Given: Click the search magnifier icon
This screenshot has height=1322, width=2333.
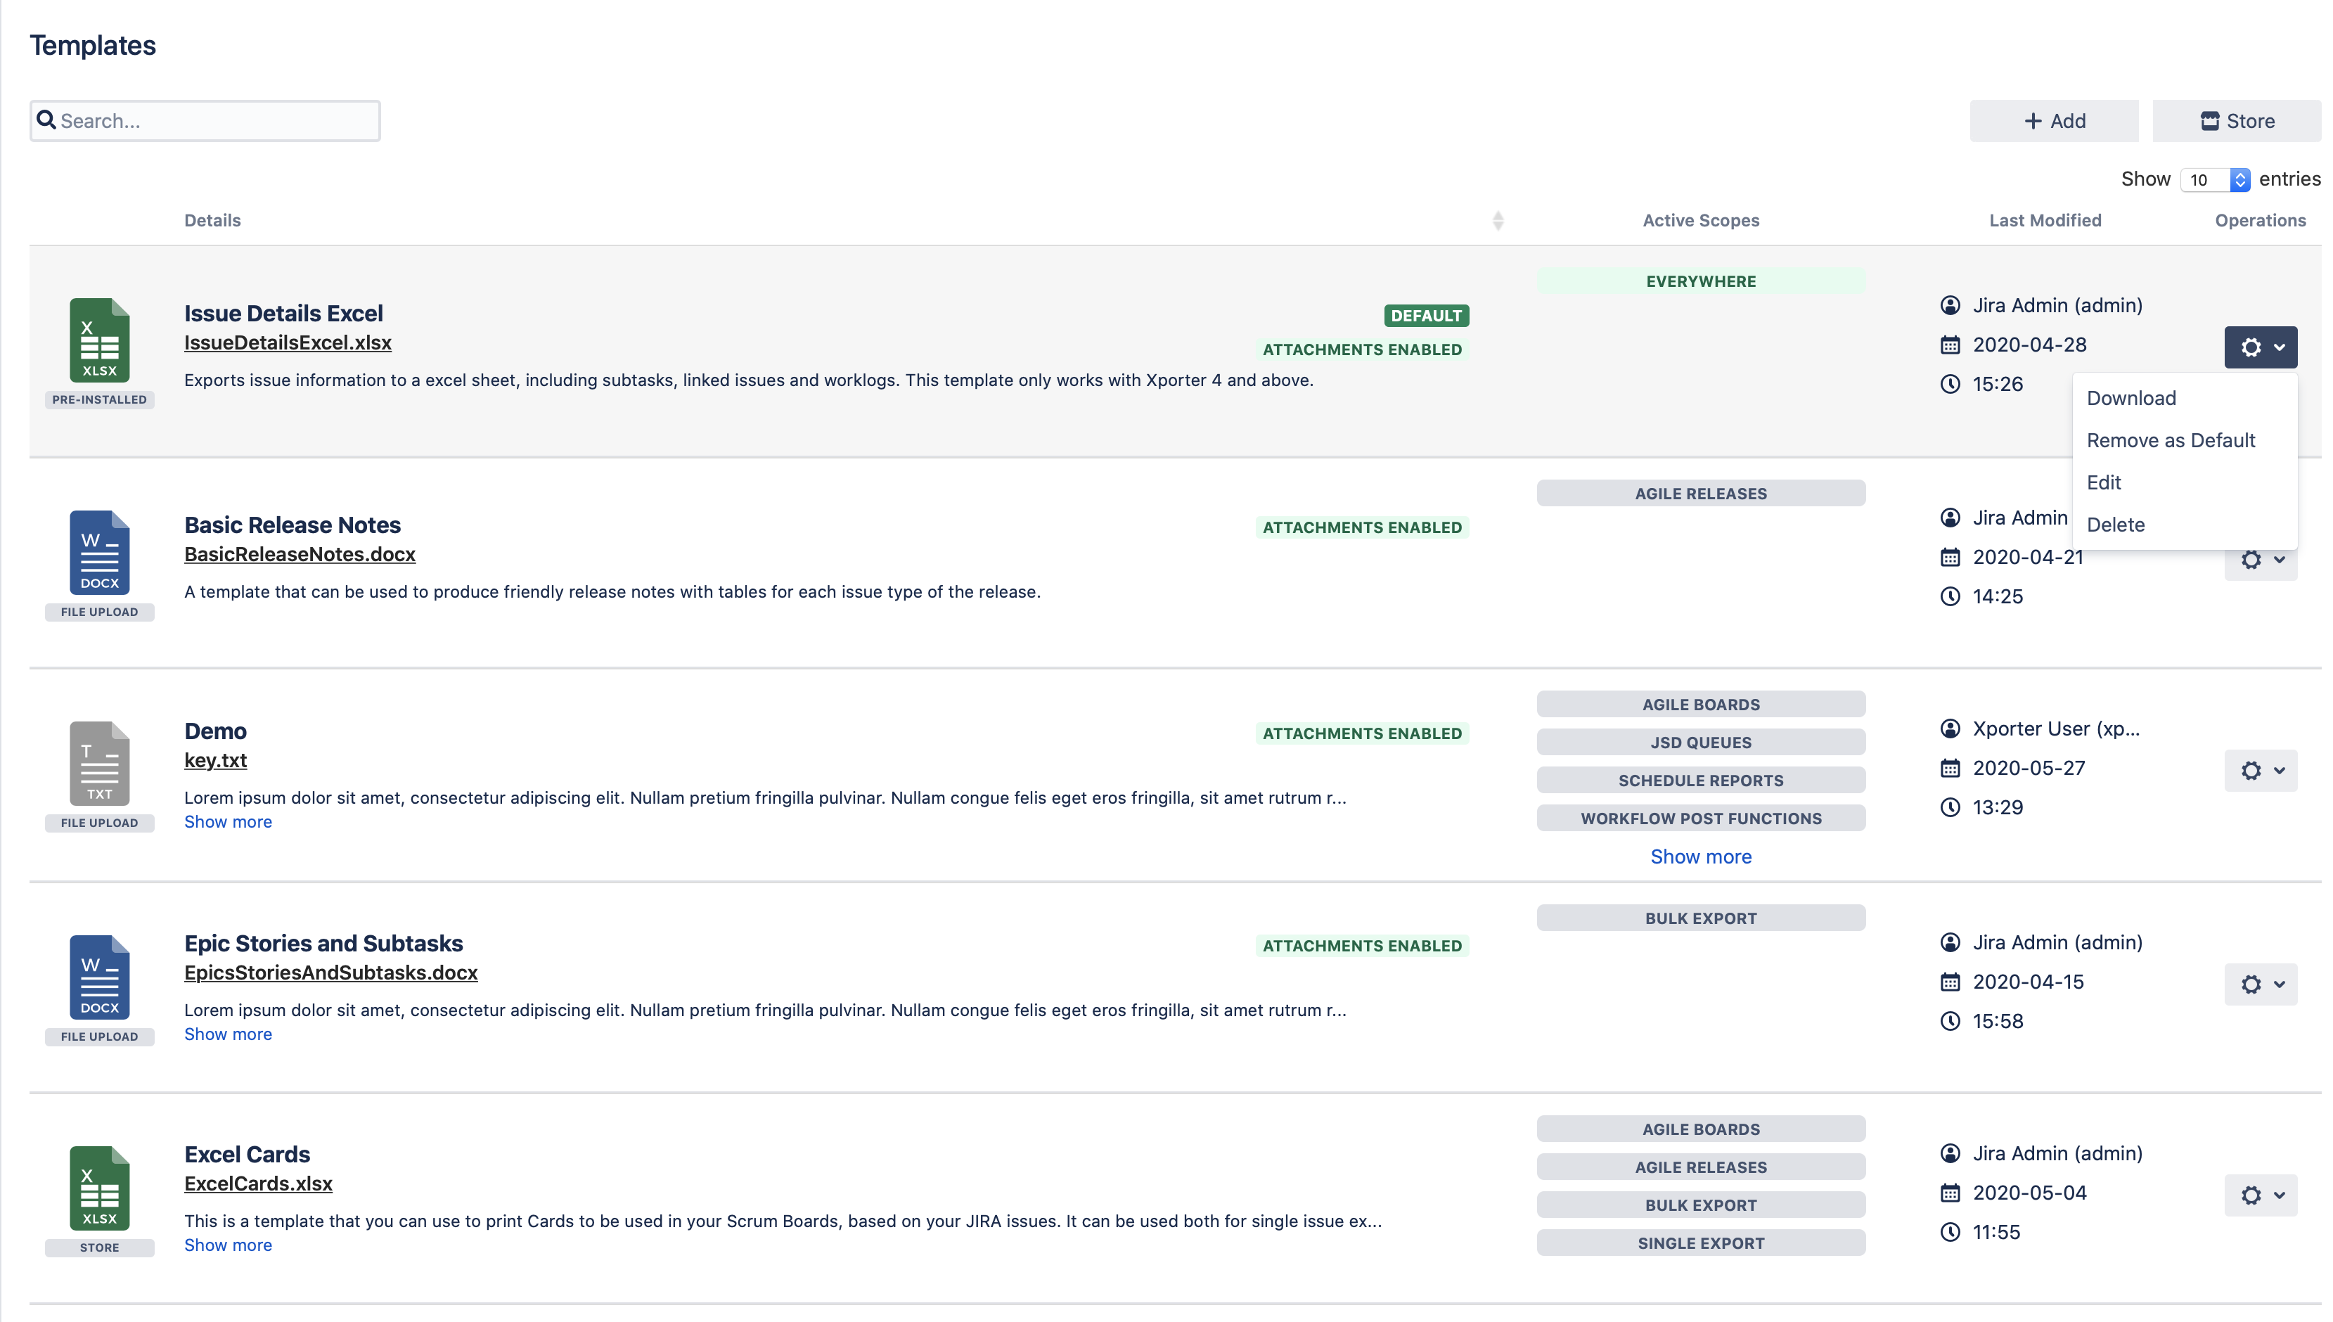Looking at the screenshot, I should [x=46, y=120].
